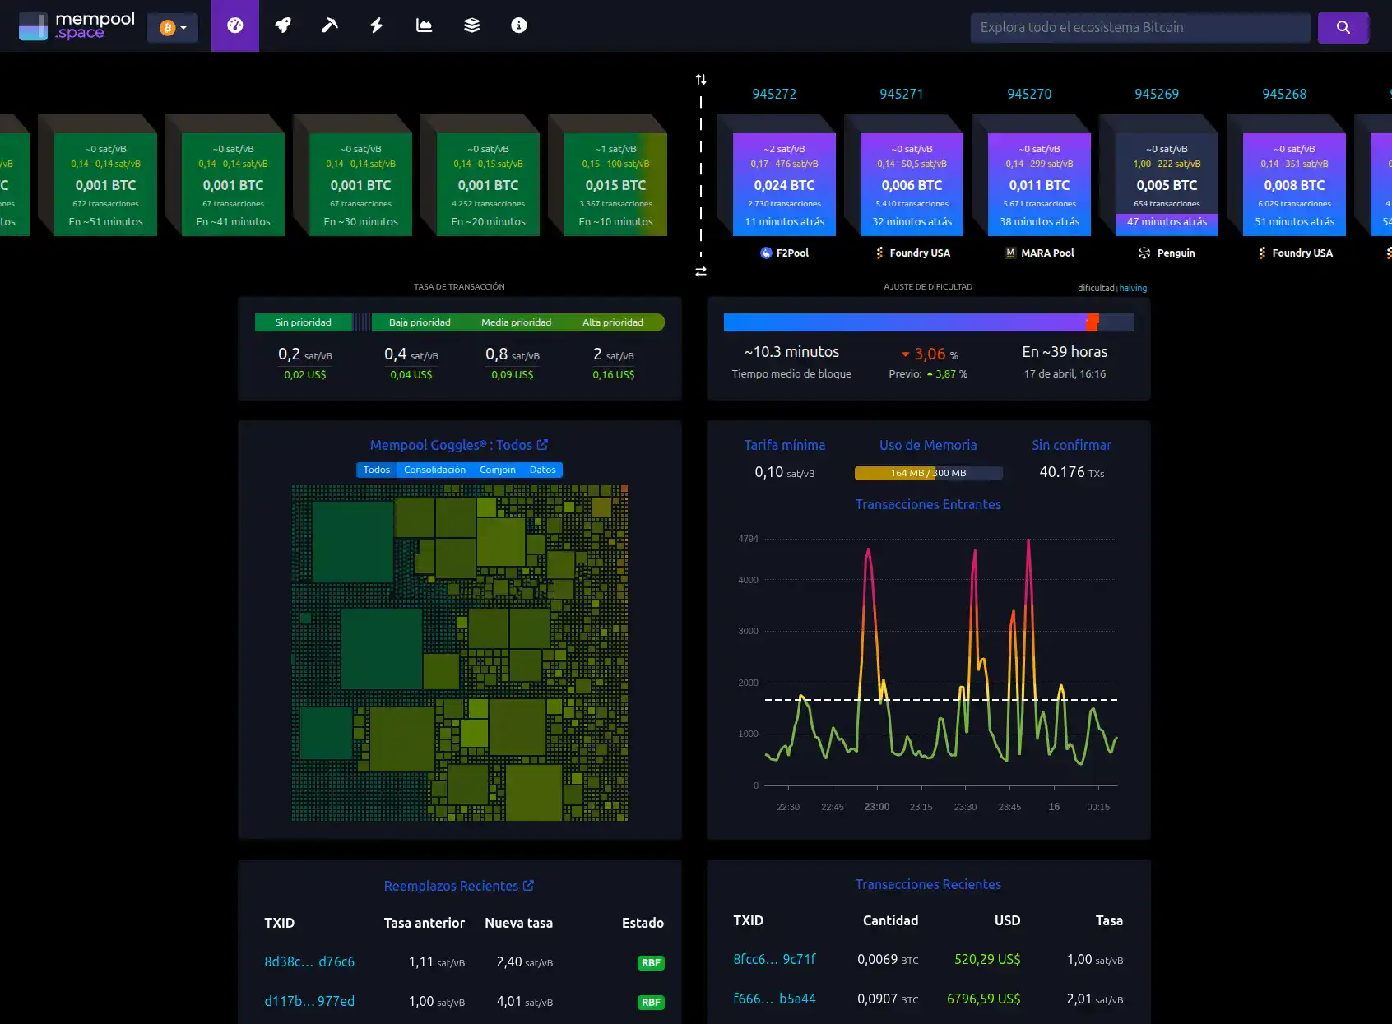
Task: Open the Transacciones Entrantes chart link
Action: [x=928, y=504]
